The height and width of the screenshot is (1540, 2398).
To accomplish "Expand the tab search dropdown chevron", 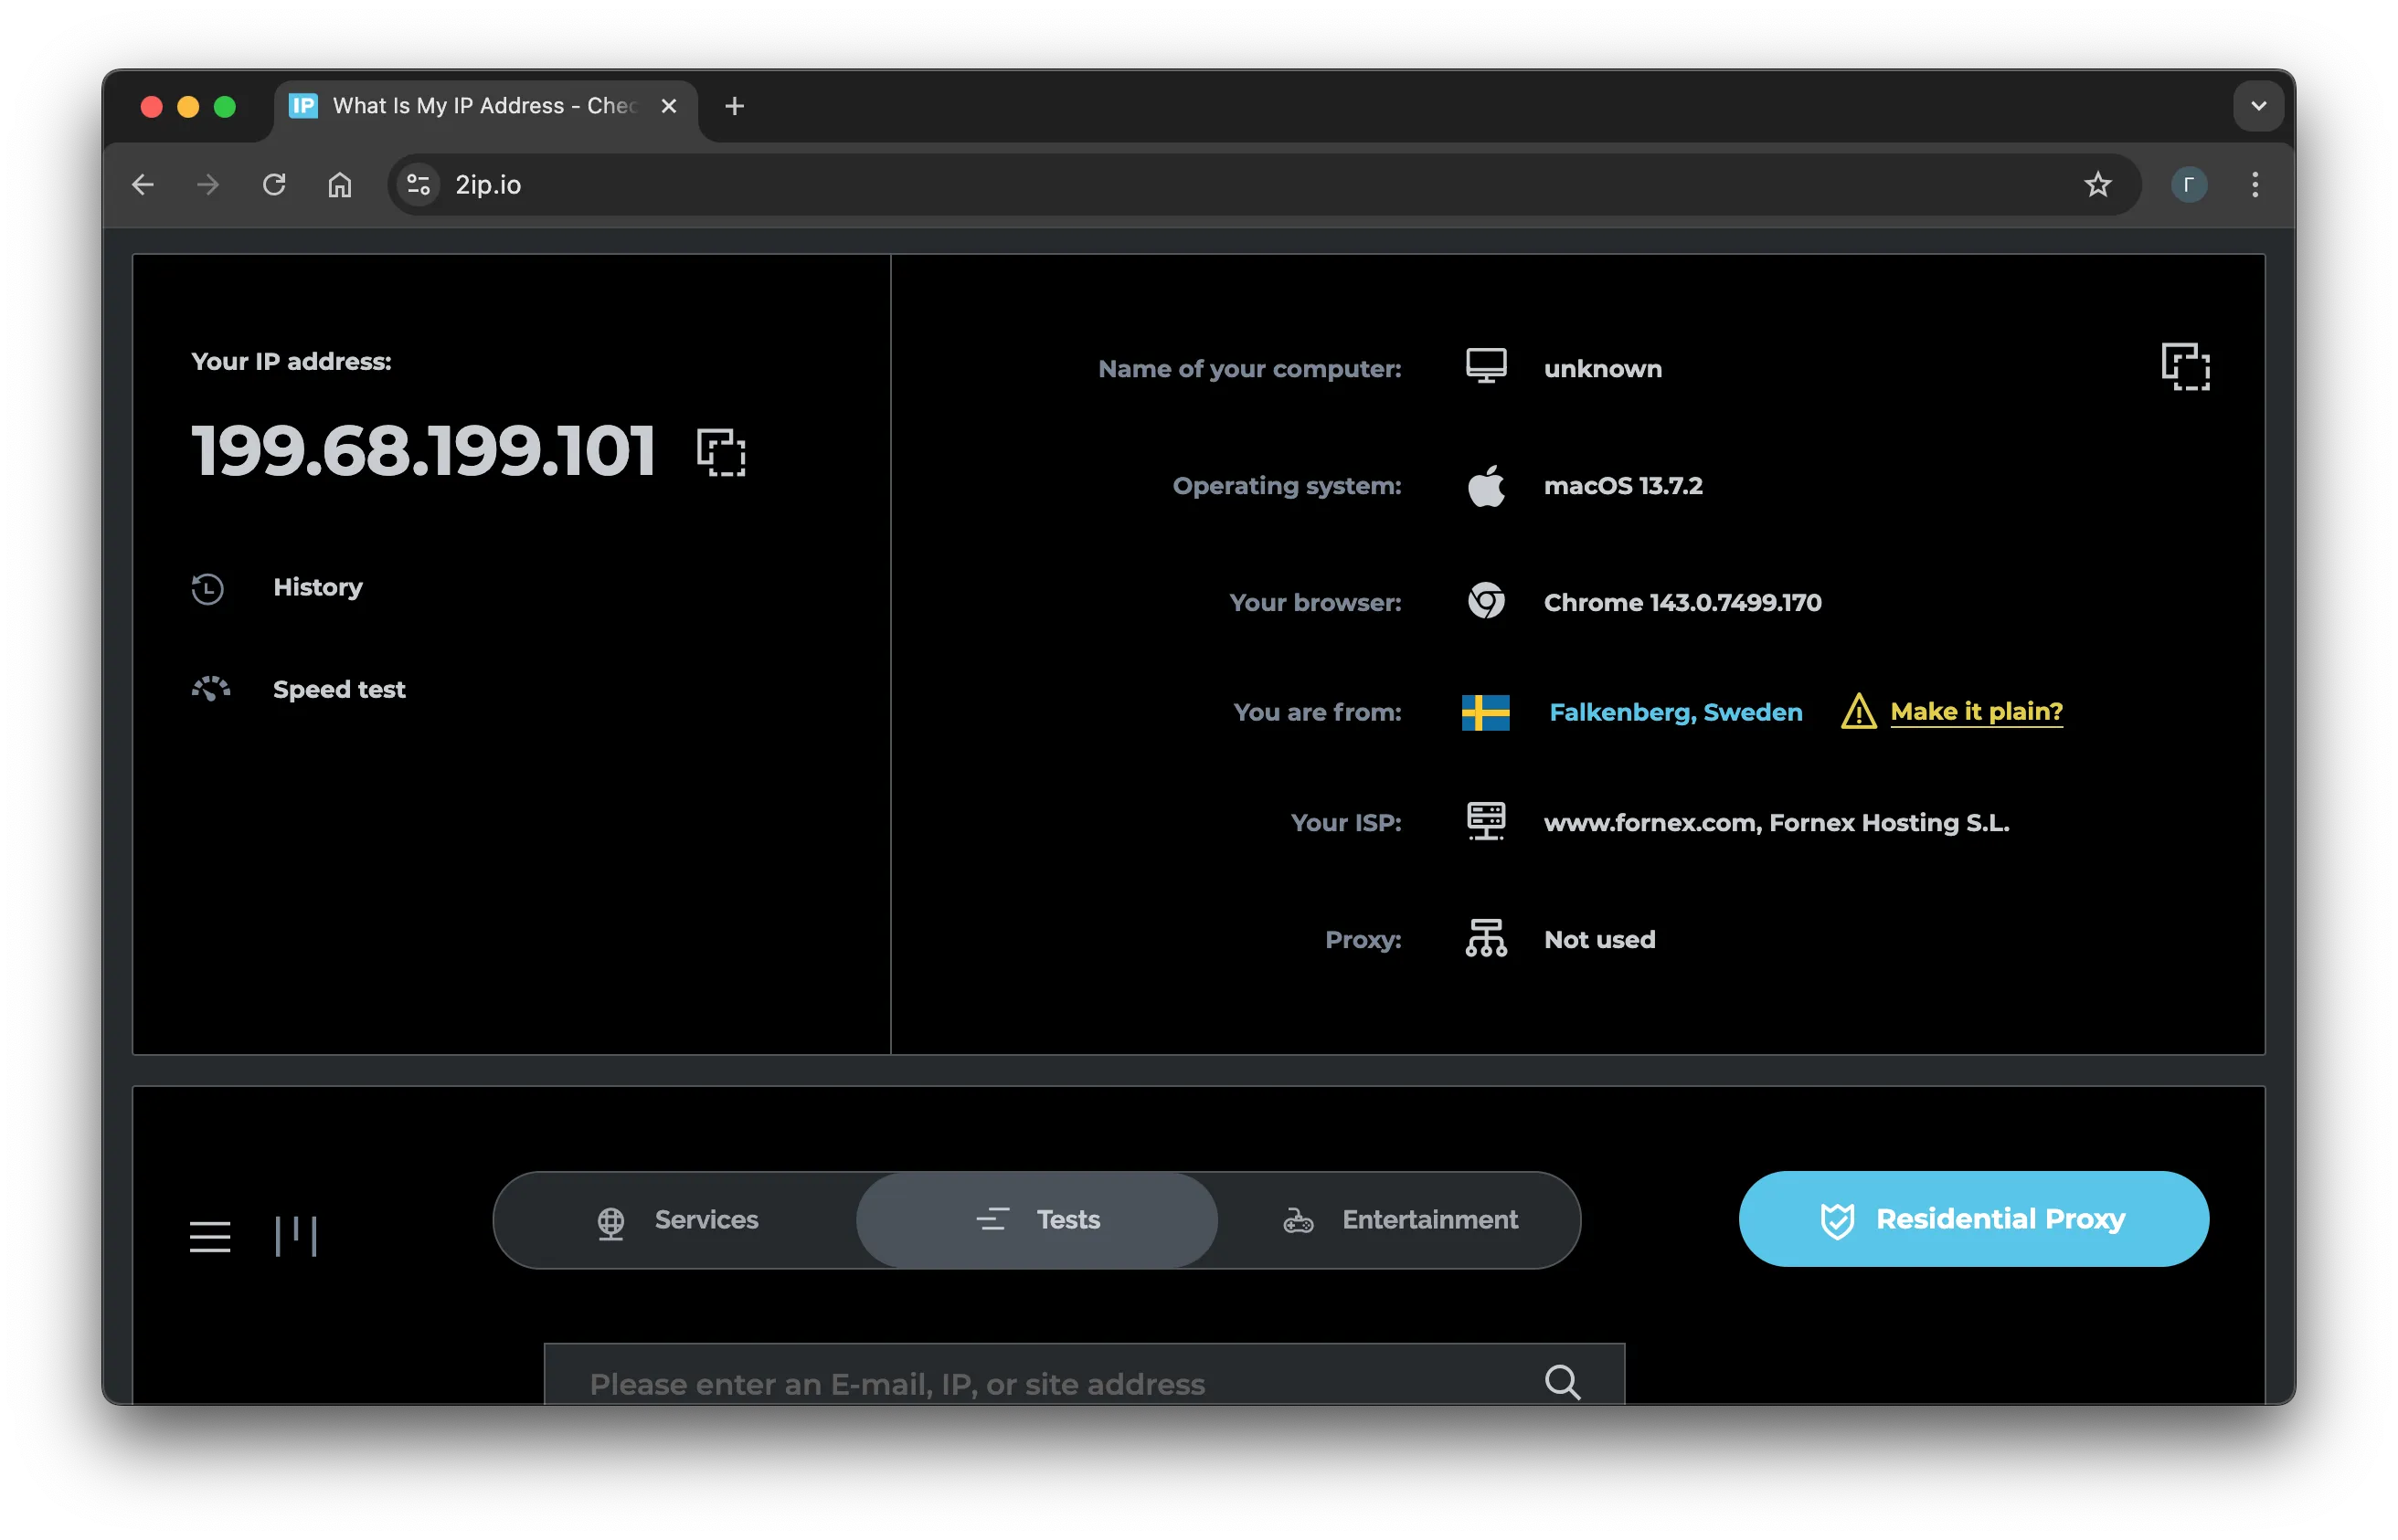I will coord(2258,106).
